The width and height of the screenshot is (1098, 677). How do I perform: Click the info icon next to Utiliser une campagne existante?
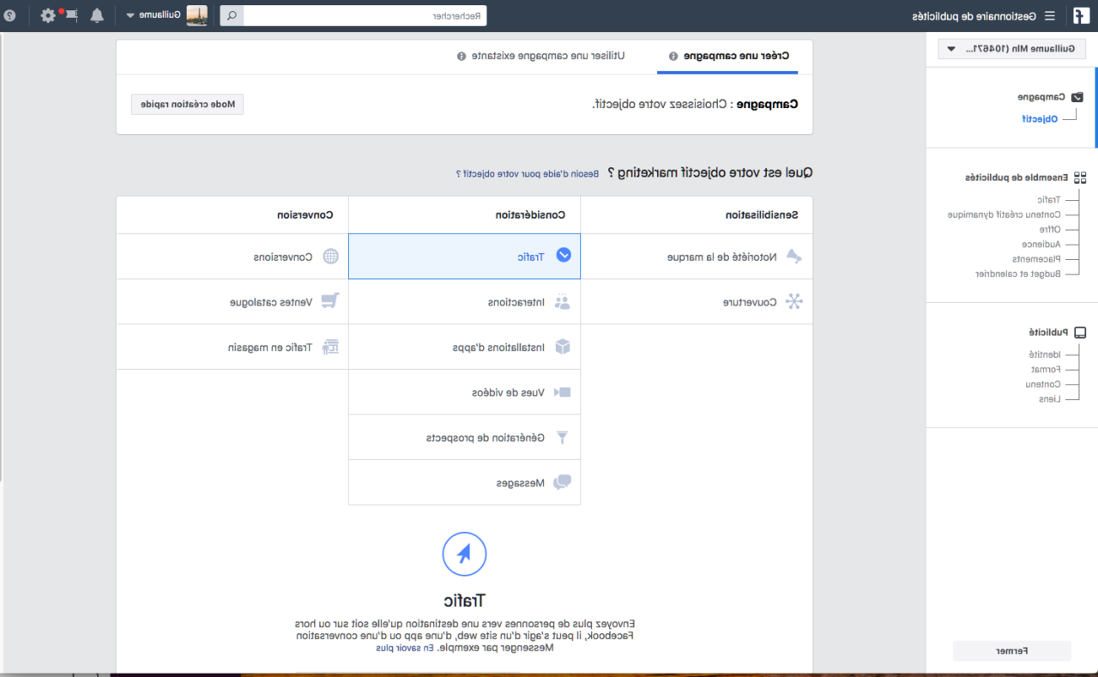tap(462, 56)
